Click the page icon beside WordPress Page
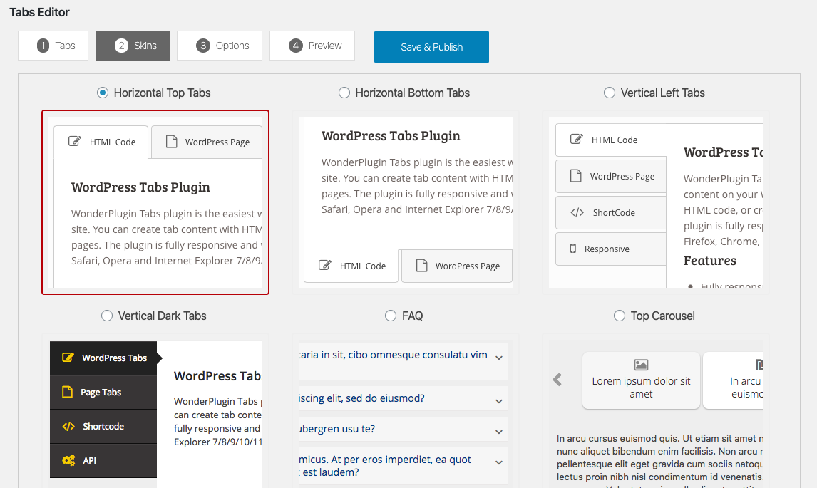Viewport: 817px width, 488px height. (171, 142)
